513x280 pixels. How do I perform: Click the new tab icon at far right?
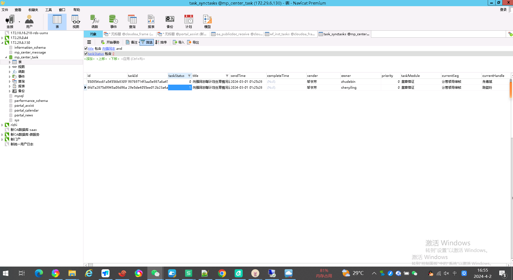tap(510, 34)
